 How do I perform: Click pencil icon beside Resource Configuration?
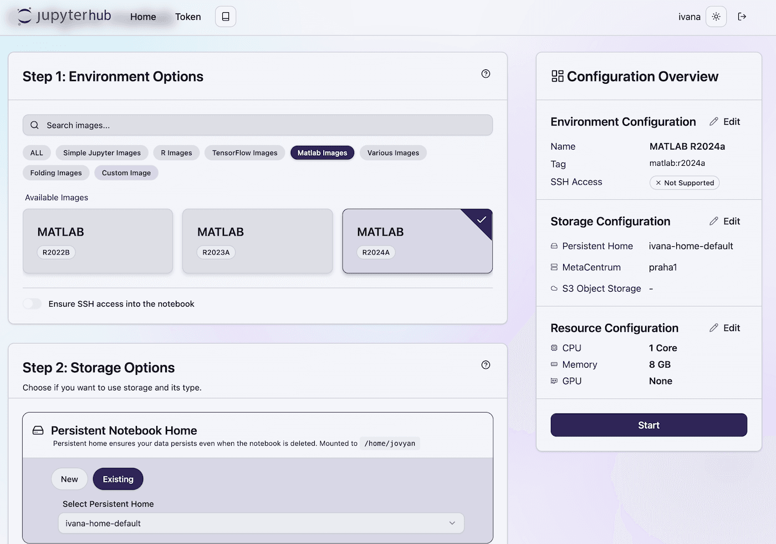click(x=714, y=328)
